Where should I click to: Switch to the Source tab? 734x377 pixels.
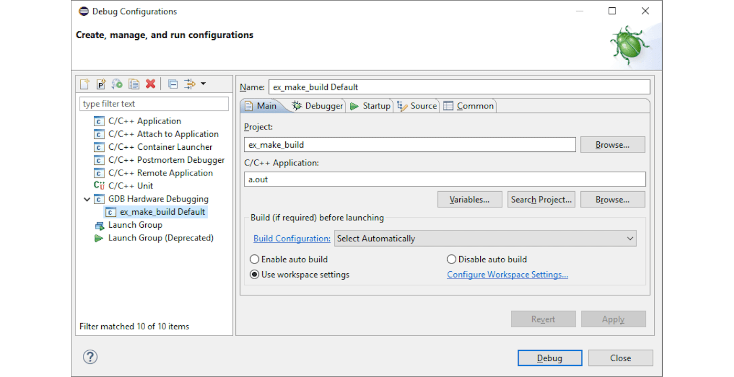[417, 106]
